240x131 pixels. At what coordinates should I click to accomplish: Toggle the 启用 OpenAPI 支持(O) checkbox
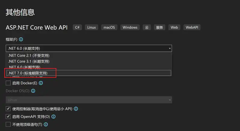[8, 117]
